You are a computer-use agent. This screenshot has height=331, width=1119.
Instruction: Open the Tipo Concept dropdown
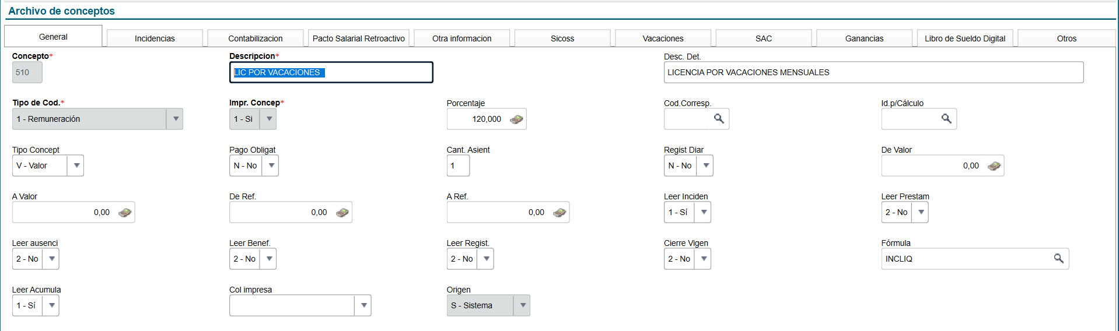click(76, 165)
